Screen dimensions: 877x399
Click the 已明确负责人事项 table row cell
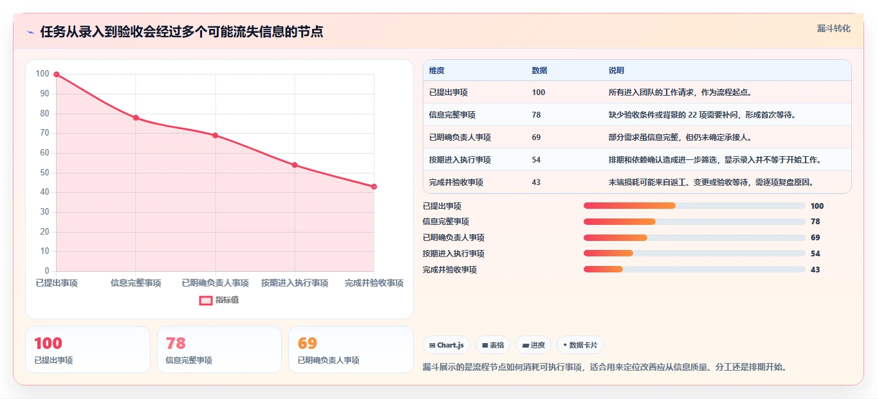point(460,137)
